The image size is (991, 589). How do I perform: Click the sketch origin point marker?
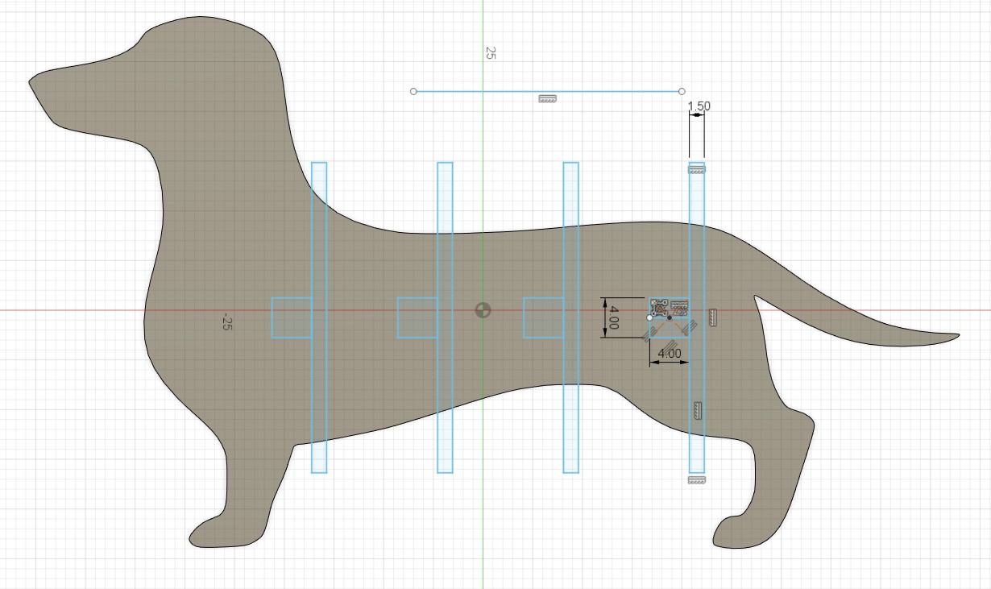point(482,310)
